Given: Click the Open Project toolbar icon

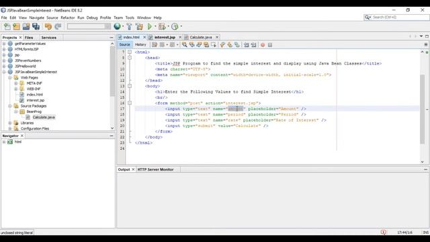Looking at the screenshot, I should (x=26, y=27).
